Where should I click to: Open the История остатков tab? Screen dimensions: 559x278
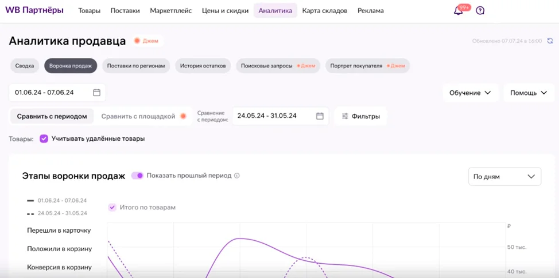pos(203,66)
